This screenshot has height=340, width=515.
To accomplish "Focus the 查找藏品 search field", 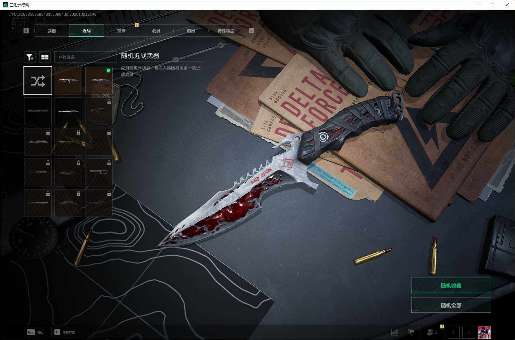I will pos(85,57).
